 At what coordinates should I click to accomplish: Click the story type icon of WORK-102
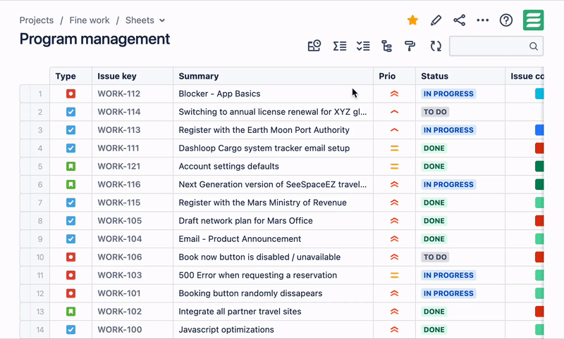point(71,312)
